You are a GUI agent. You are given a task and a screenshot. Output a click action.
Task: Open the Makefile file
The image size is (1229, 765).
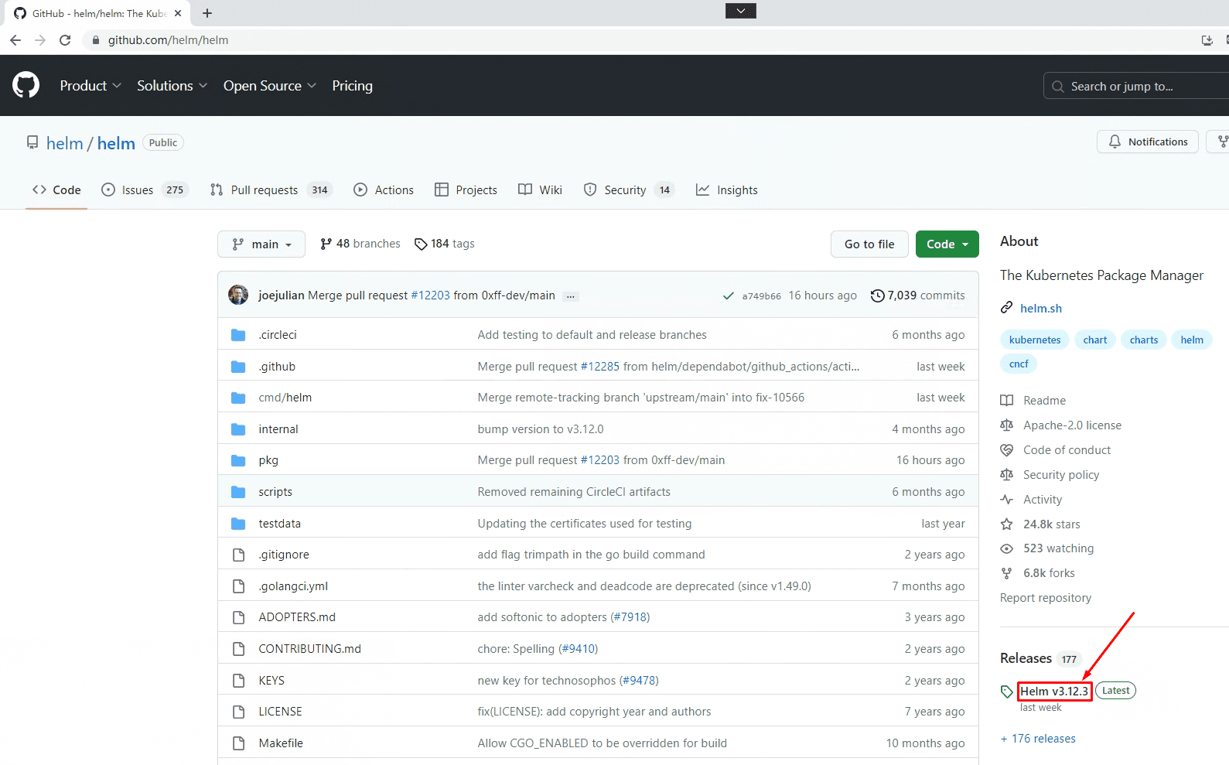(281, 743)
